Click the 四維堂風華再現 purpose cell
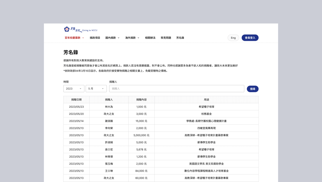 206,128
